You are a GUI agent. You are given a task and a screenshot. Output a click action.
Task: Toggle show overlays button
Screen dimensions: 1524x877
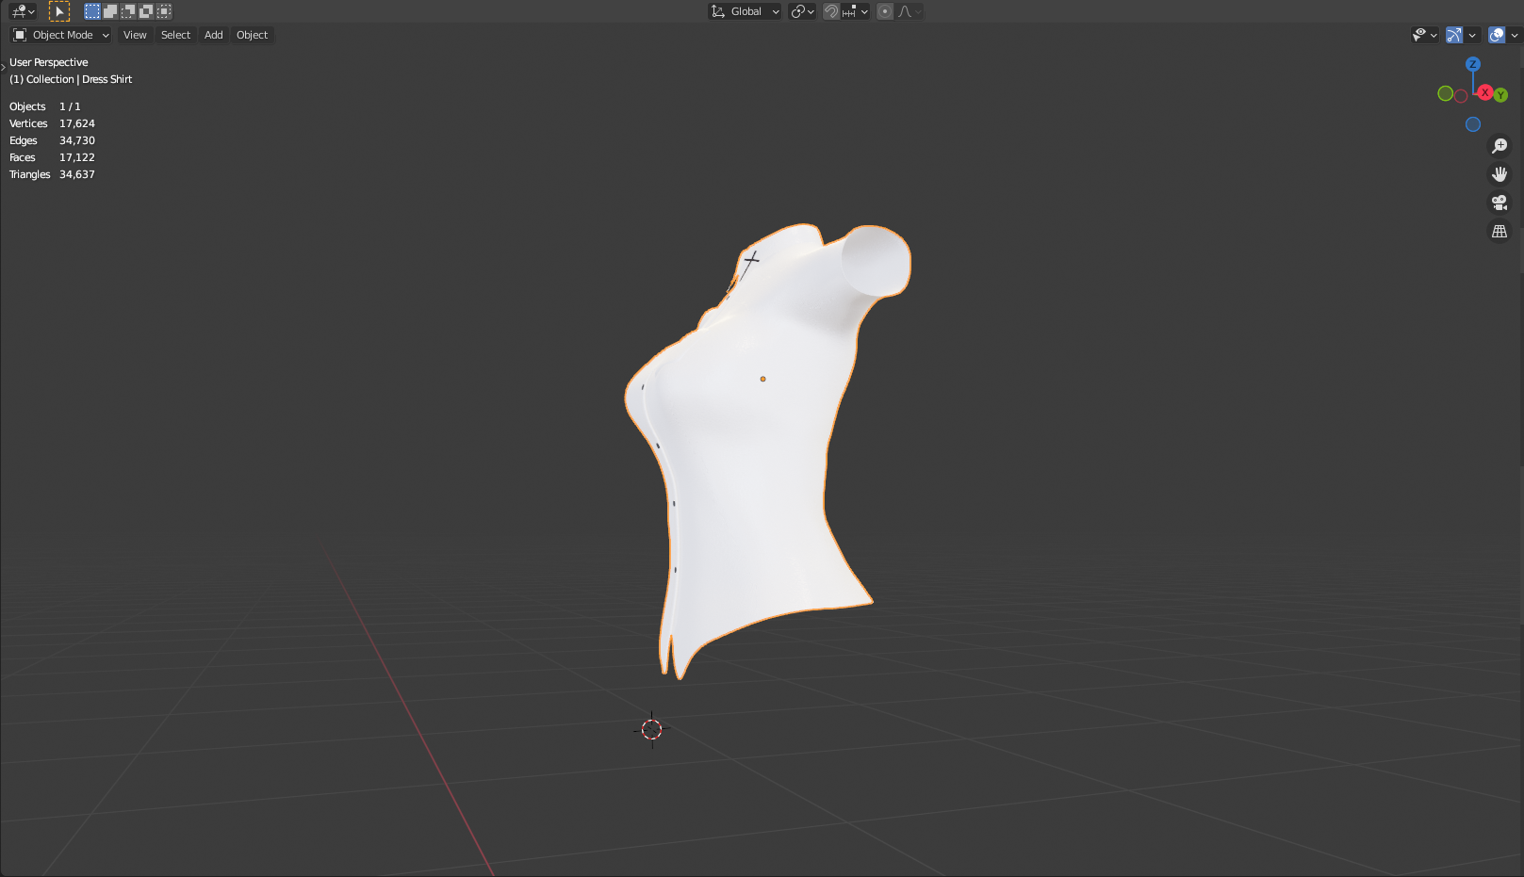(1497, 35)
